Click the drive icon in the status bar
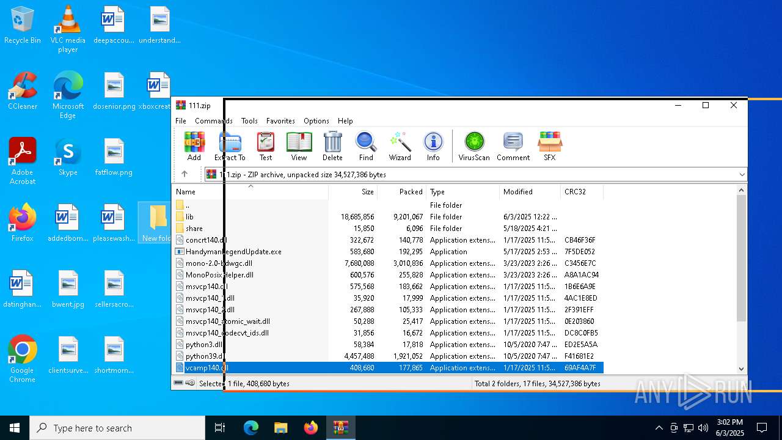782x440 pixels. coord(178,383)
